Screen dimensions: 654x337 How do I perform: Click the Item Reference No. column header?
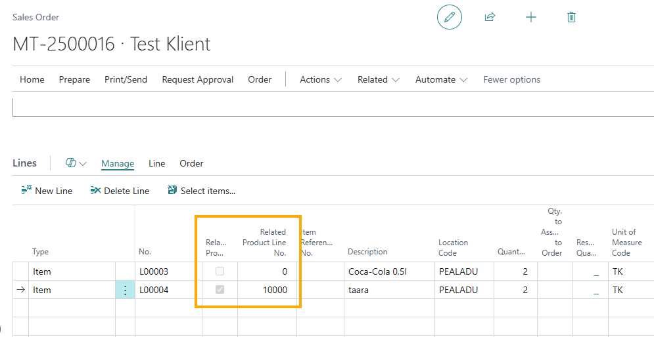(x=317, y=242)
